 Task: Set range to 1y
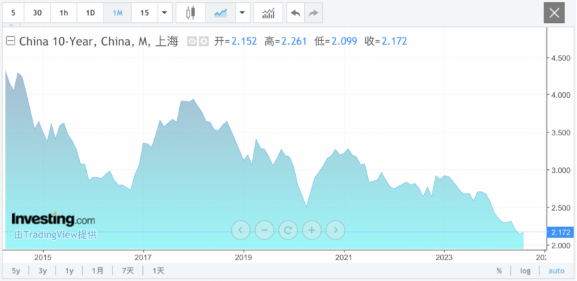coord(69,271)
